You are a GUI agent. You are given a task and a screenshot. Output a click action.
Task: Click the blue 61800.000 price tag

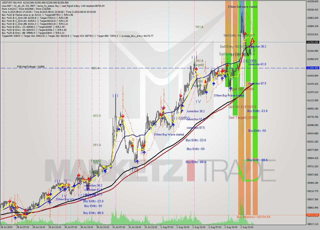point(312,68)
